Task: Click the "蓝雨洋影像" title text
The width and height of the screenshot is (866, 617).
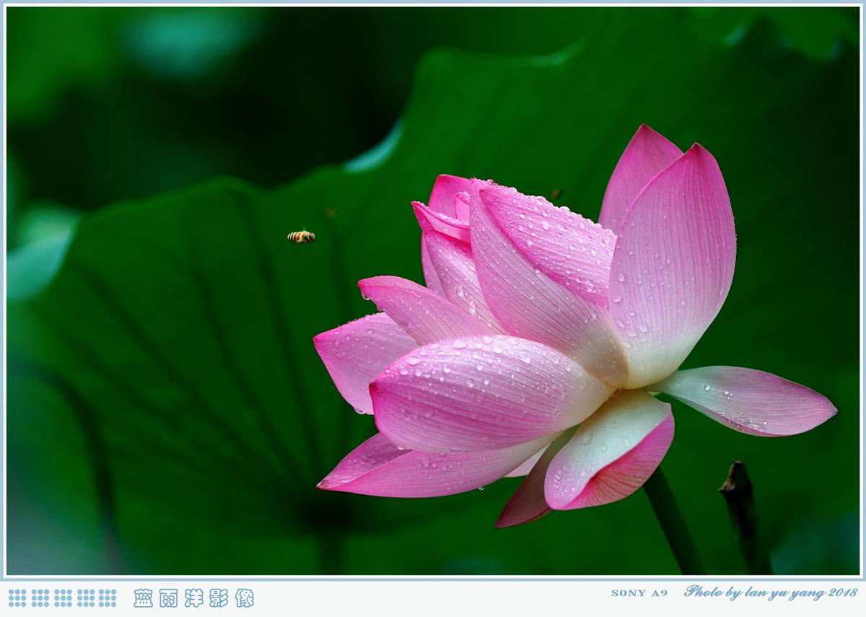Action: pyautogui.click(x=193, y=598)
